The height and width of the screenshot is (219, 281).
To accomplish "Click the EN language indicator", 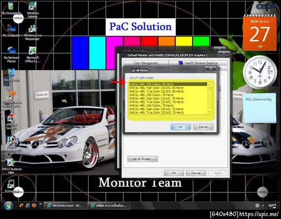I will click(257, 206).
